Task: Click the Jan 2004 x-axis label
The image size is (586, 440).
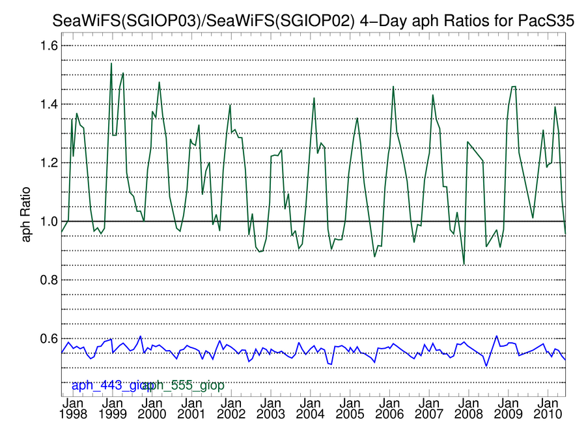Action: coord(310,409)
